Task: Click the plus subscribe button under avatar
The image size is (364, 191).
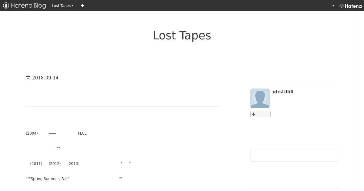Action: point(260,114)
